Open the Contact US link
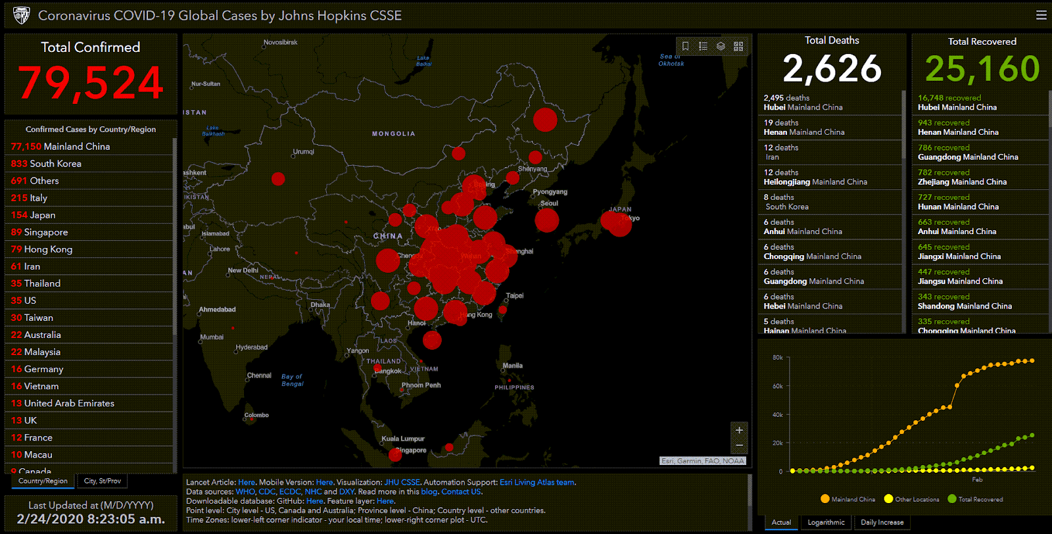 tap(461, 492)
